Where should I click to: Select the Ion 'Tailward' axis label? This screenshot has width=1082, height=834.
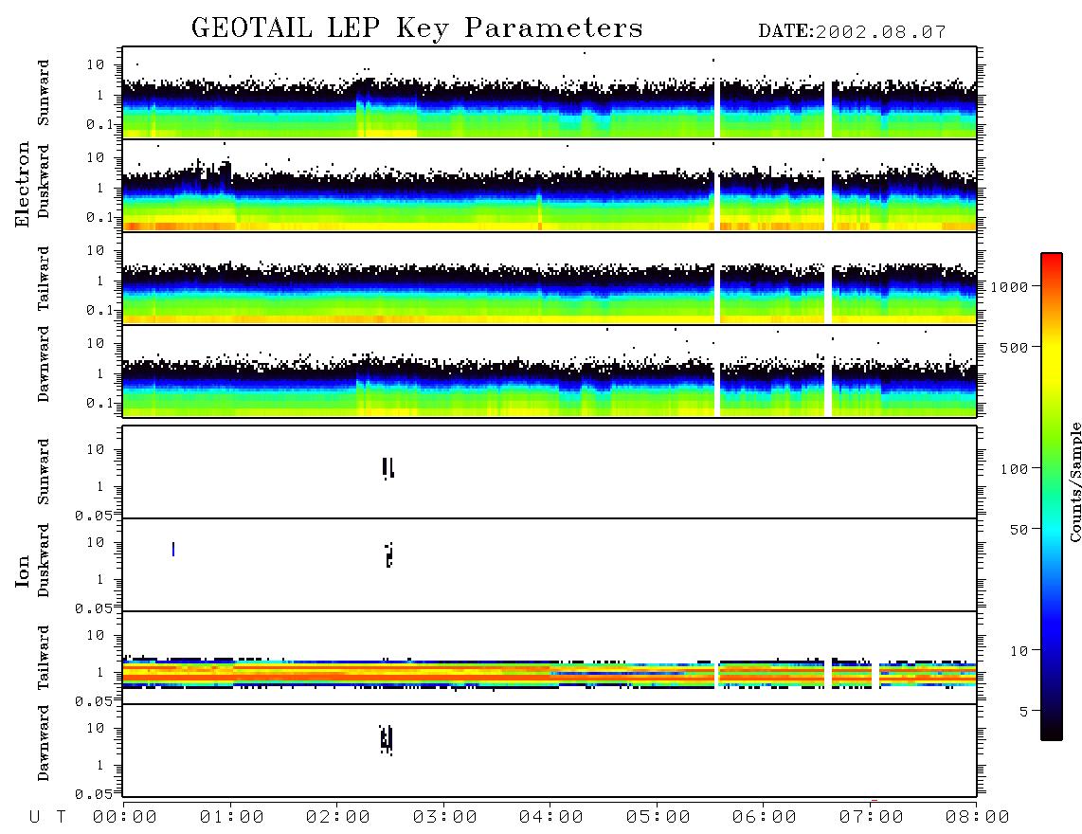pos(44,658)
